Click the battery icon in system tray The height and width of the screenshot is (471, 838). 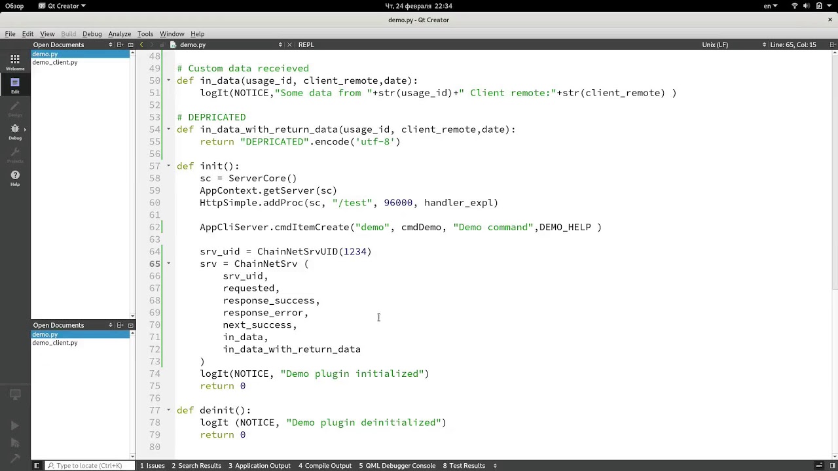(819, 6)
